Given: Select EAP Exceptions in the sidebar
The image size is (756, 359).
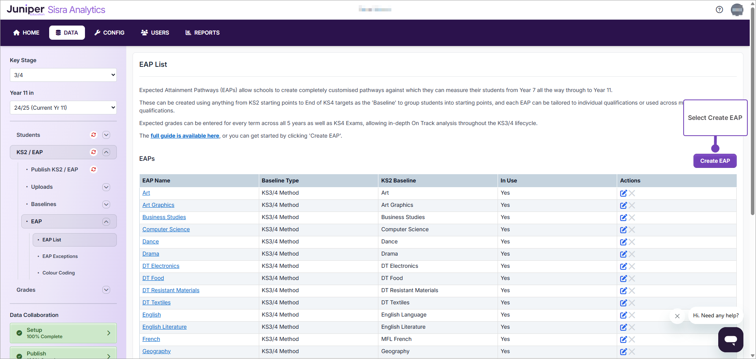Looking at the screenshot, I should point(60,256).
